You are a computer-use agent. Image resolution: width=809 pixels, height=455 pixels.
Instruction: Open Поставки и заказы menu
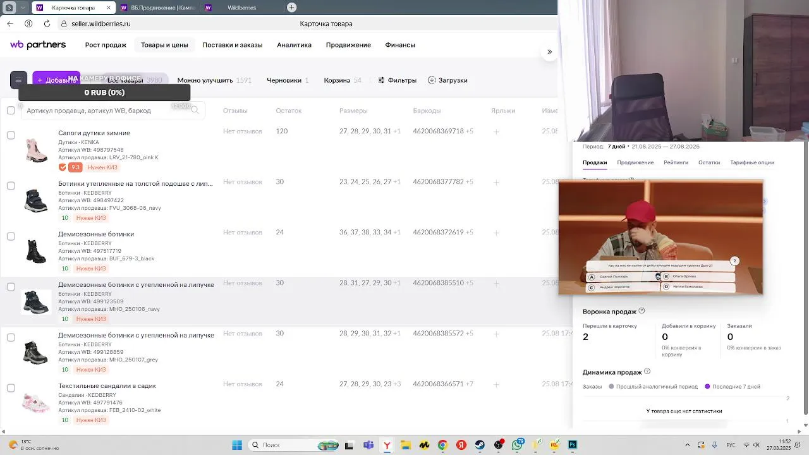pos(232,45)
